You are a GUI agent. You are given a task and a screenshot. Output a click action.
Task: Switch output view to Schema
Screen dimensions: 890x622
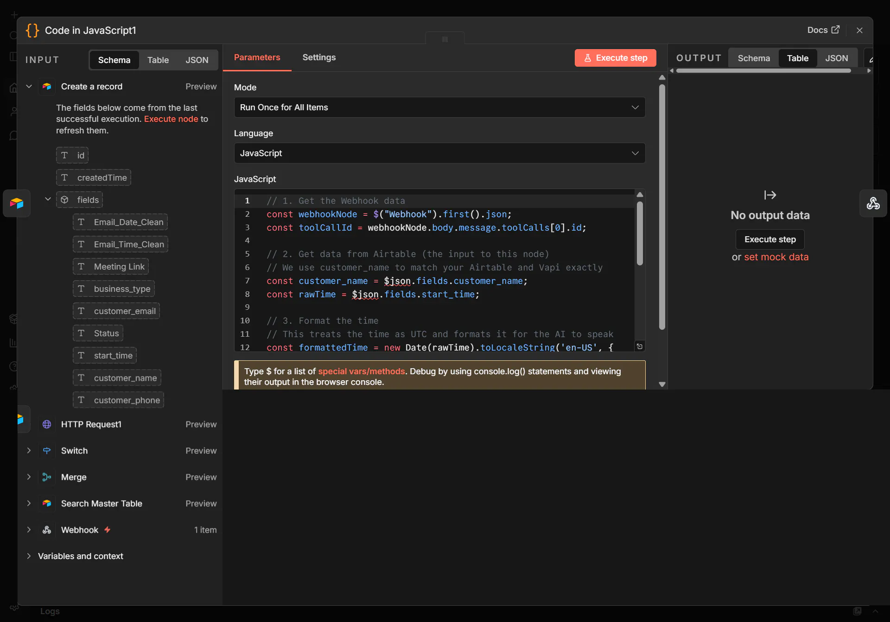click(x=754, y=58)
